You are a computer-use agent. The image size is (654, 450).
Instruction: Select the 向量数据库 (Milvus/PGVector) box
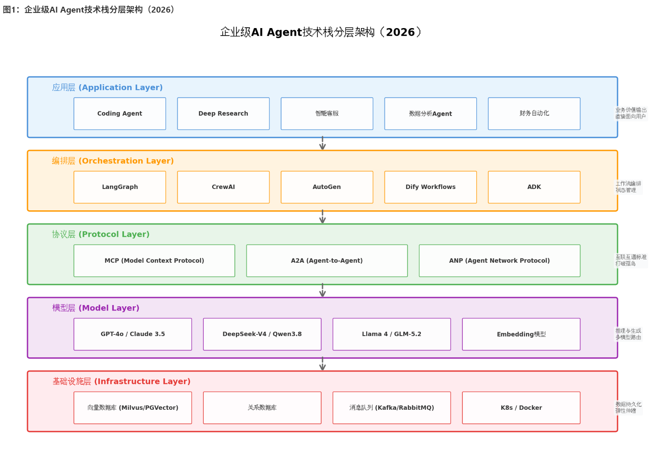pos(133,408)
